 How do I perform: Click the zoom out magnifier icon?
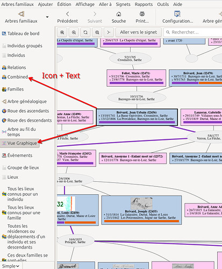tap(74, 32)
